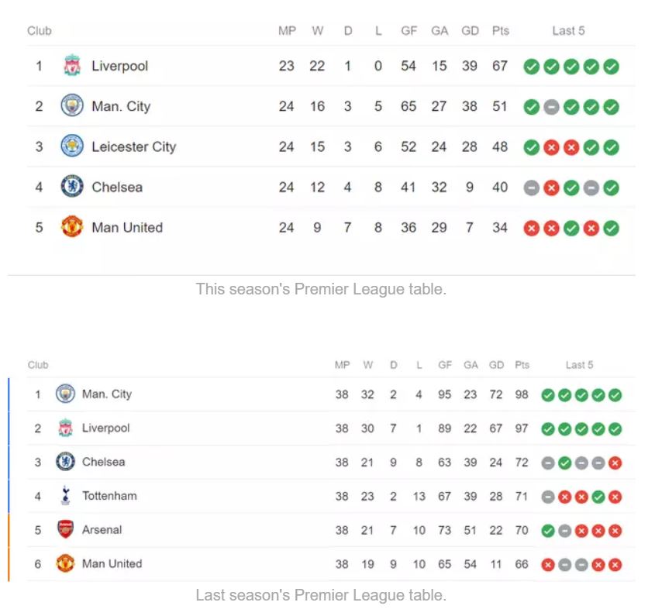The width and height of the screenshot is (655, 616).
Task: Click Chelsea's green win icon in last season's table
Action: point(564,463)
